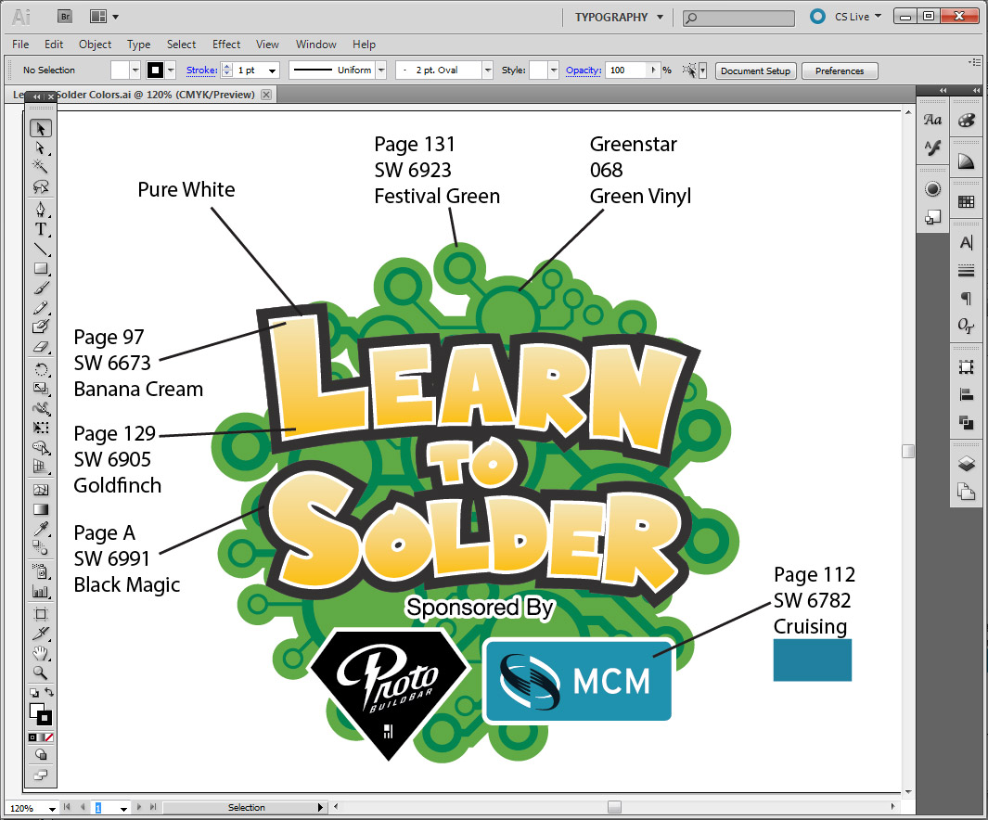Select the Hand tool
988x820 pixels.
click(x=40, y=653)
